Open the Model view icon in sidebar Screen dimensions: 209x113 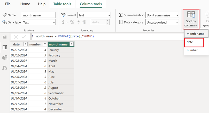coord(5,58)
